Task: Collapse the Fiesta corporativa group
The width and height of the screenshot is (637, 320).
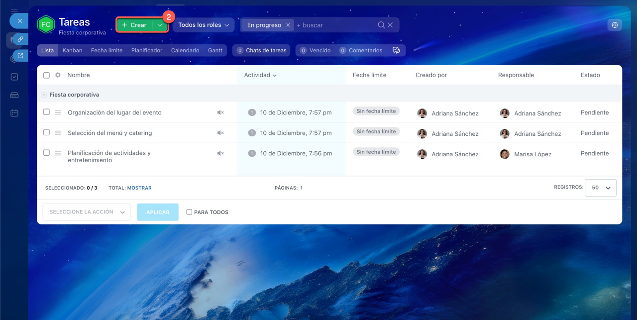Action: [44, 95]
